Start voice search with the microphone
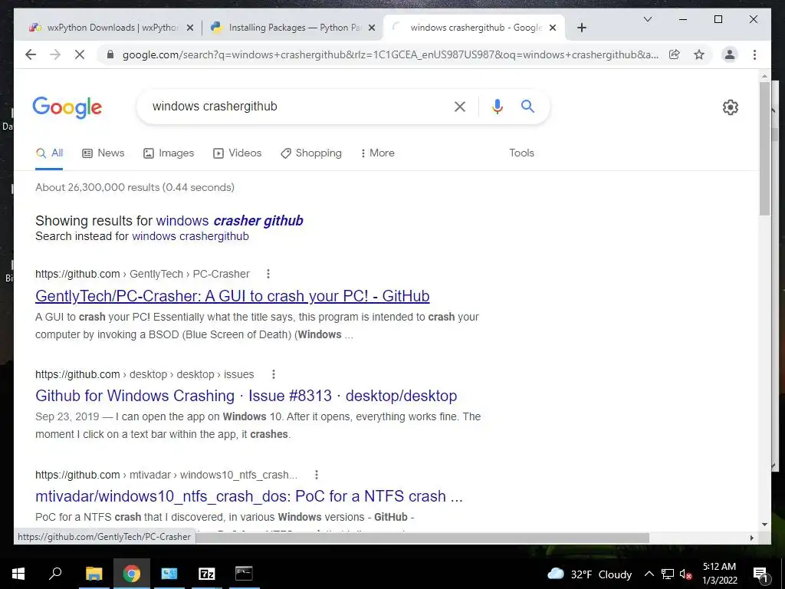 pos(497,106)
